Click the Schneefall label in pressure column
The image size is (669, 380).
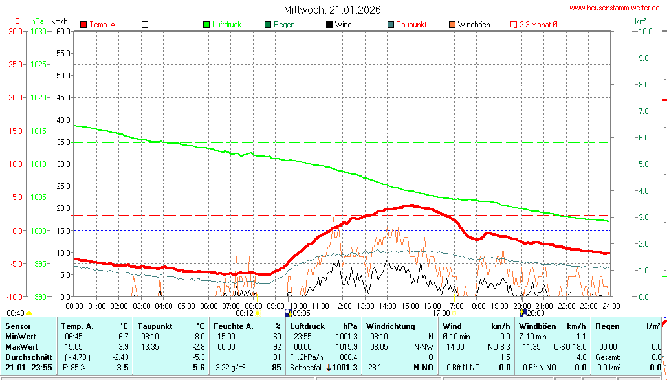pyautogui.click(x=307, y=368)
